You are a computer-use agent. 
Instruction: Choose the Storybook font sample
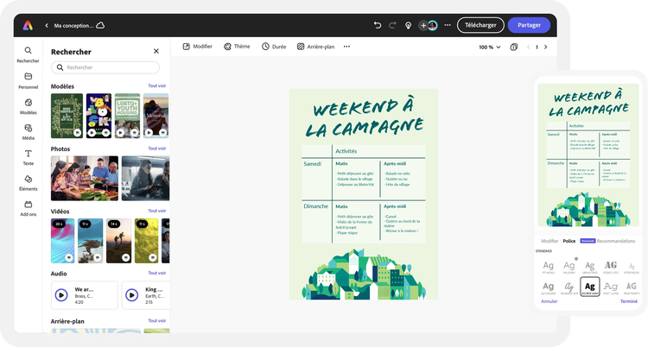pyautogui.click(x=632, y=268)
